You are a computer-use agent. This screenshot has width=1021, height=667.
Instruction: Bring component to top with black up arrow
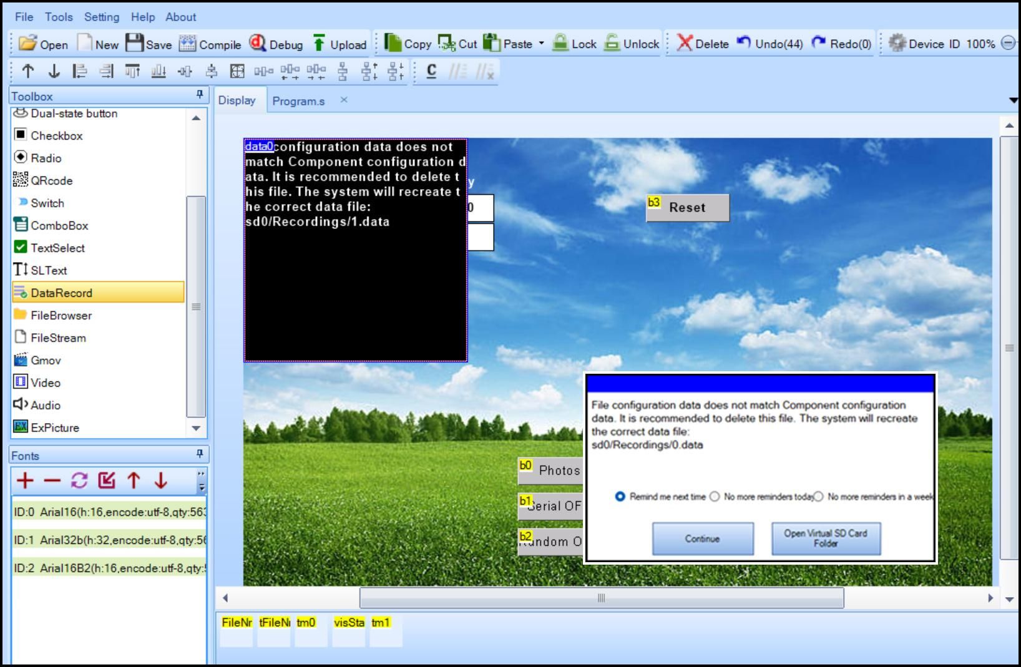click(x=27, y=71)
